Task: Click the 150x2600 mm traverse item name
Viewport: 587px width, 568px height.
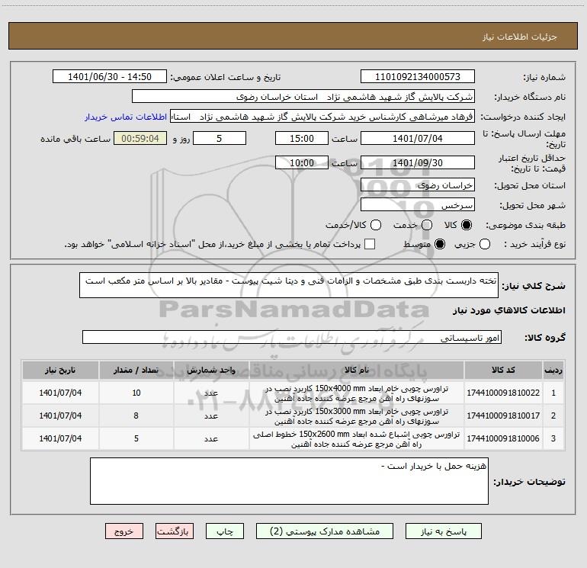Action: point(357,439)
